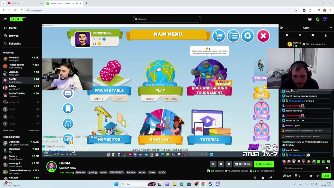Screen dimensions: 334x188
Task: Open chat settings gear icon
Action: 318,176
